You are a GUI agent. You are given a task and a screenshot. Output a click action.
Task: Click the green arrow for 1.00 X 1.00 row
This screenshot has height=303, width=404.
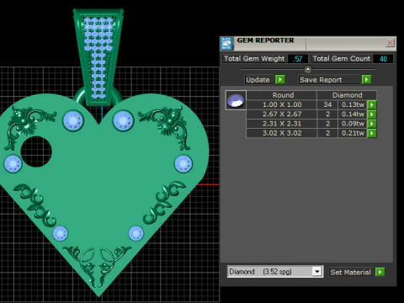click(x=372, y=104)
